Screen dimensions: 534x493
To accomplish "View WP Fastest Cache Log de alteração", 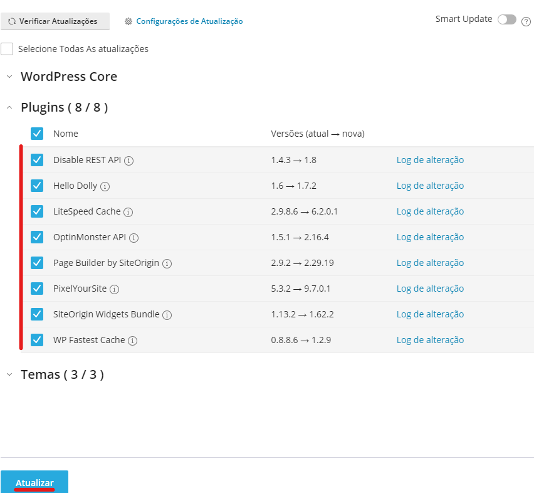I will click(430, 340).
